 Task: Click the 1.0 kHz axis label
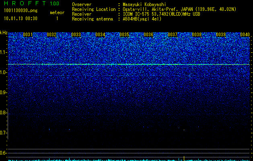click(x=4, y=72)
